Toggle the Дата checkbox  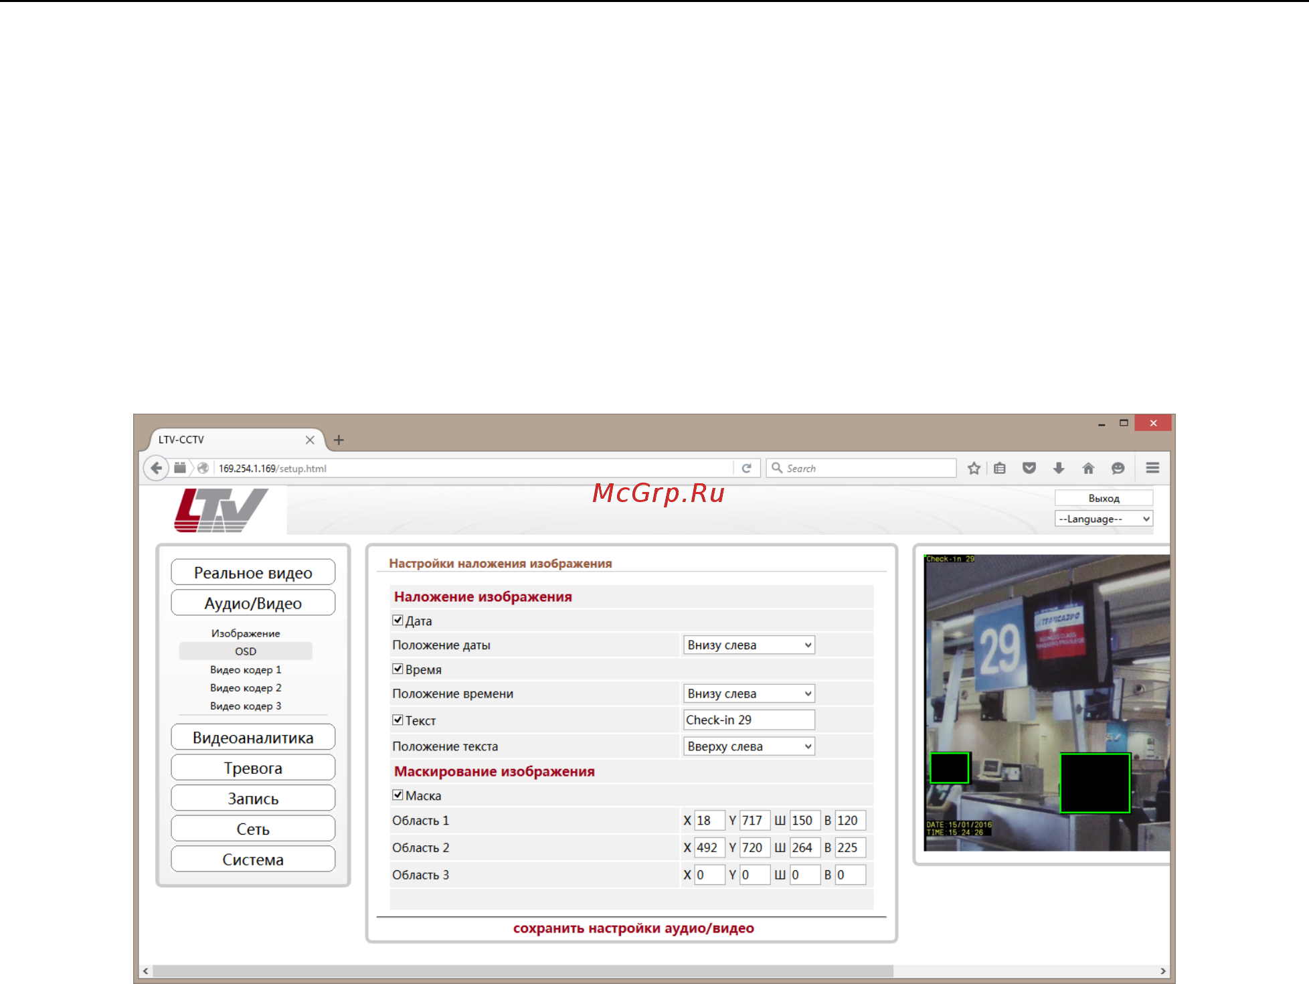398,621
